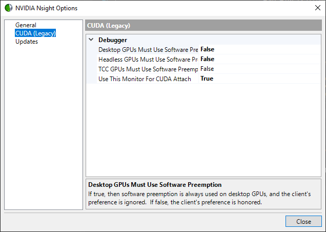The width and height of the screenshot is (326, 232).
Task: Select the Desktop GPUs Must Use Software Preemption row label
Action: point(148,50)
